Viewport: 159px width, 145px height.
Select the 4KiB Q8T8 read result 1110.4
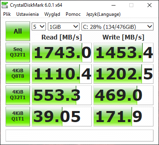62,74
